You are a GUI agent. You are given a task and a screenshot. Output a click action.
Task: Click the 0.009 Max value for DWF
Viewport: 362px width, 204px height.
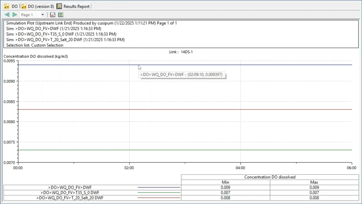[314, 187]
